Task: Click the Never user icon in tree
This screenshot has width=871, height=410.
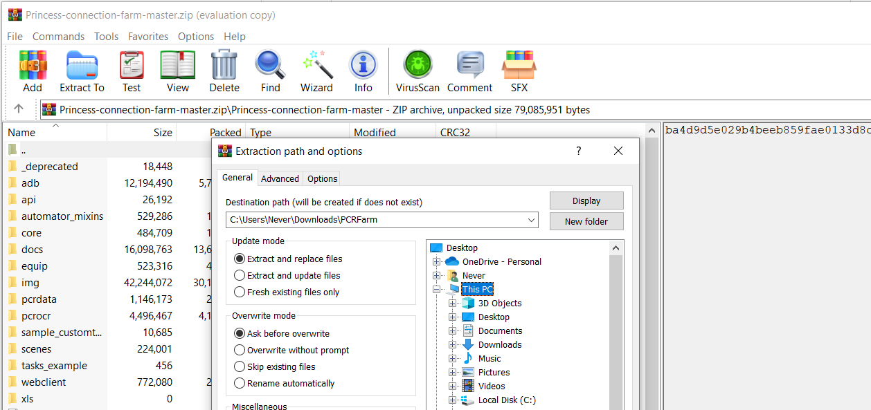Action: 452,275
